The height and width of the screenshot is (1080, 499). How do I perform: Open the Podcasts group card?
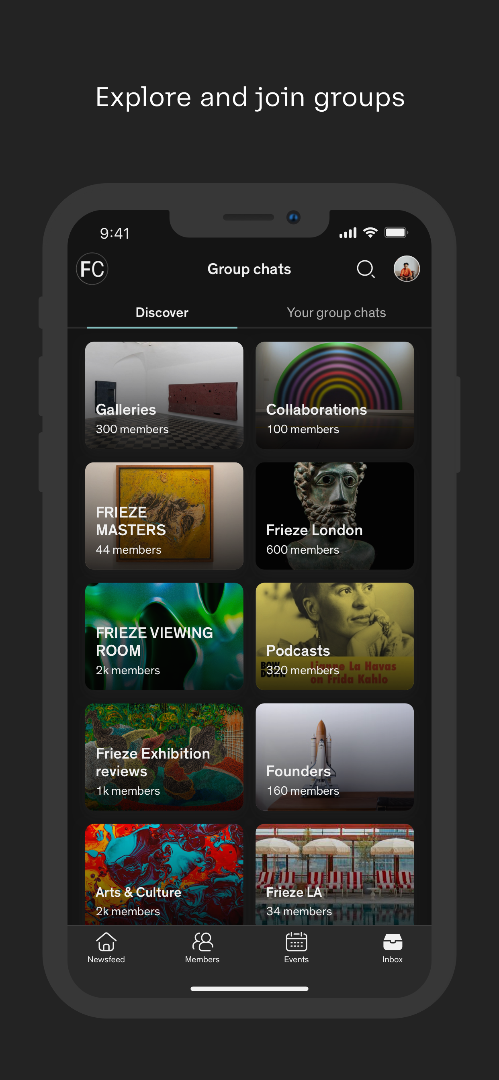point(335,636)
